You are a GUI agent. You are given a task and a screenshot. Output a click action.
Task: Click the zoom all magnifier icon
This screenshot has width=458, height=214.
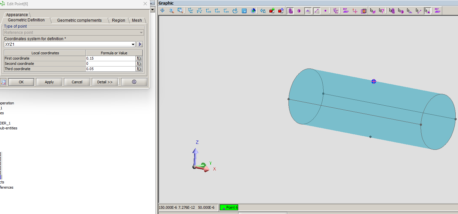pyautogui.click(x=172, y=11)
